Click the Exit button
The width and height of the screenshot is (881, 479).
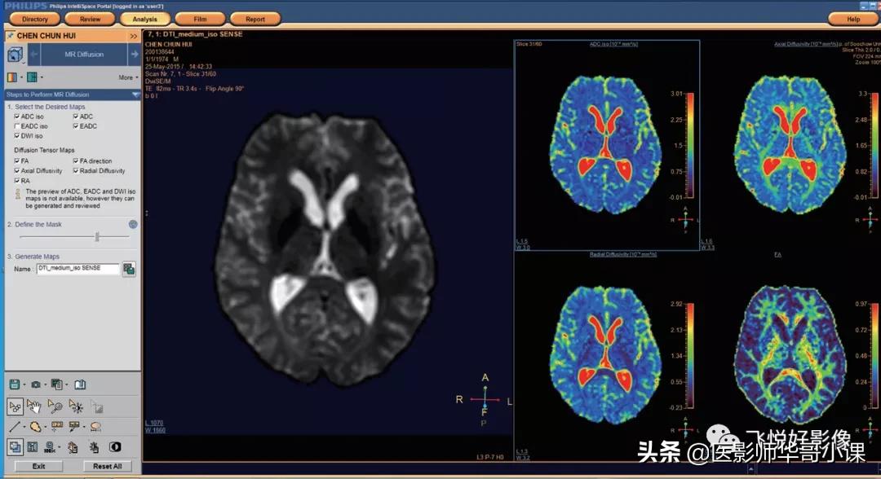click(39, 466)
